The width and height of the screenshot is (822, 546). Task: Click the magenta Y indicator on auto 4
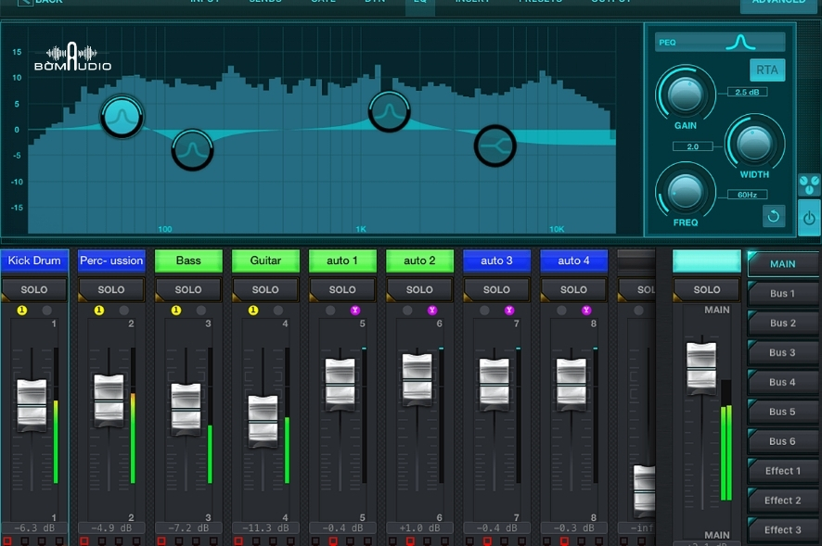(586, 311)
